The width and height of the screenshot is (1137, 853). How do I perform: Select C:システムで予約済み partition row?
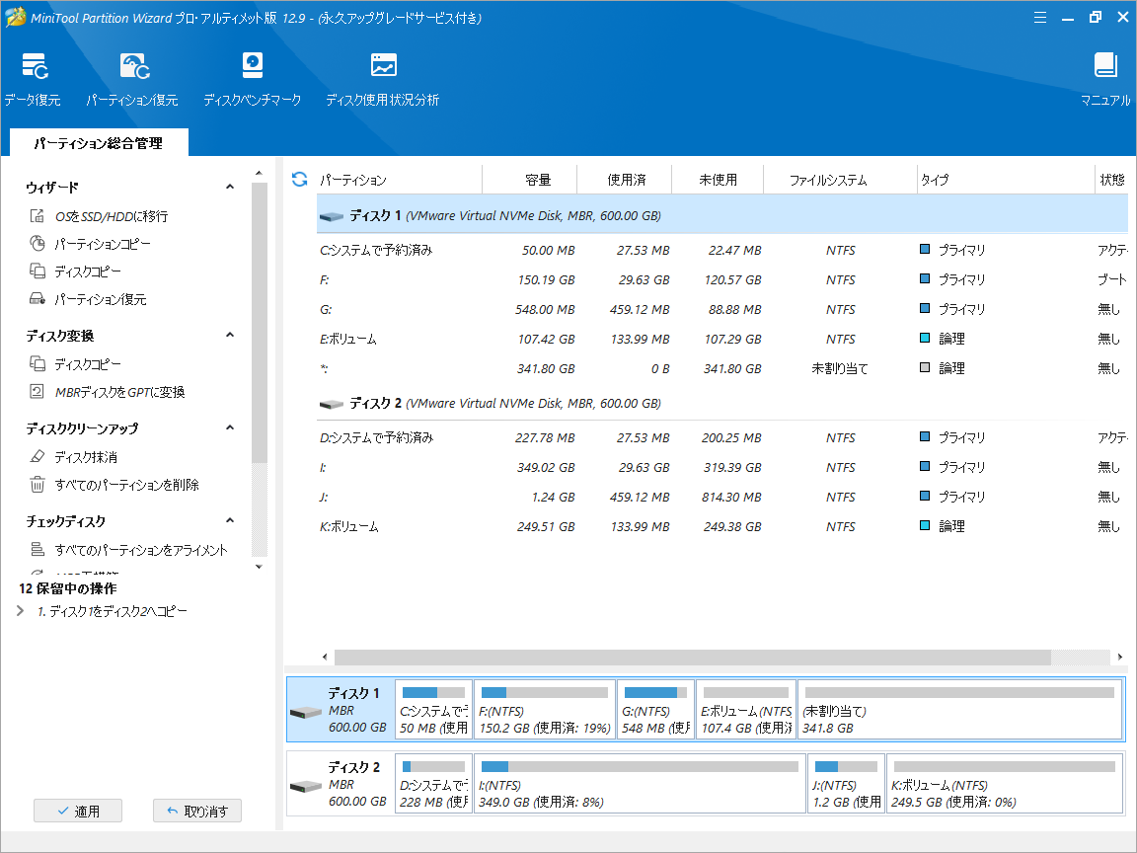pyautogui.click(x=722, y=250)
